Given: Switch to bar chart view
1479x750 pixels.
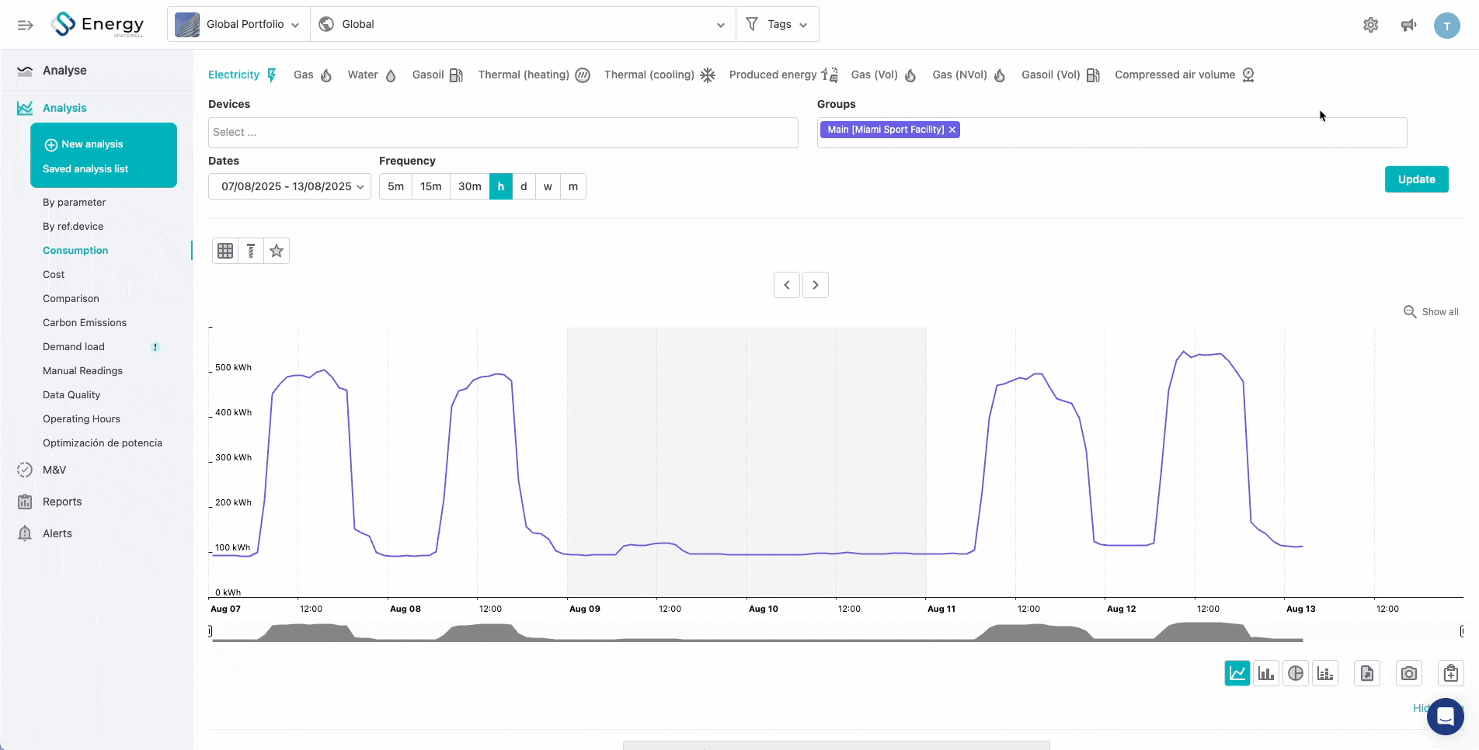Looking at the screenshot, I should tap(1266, 673).
